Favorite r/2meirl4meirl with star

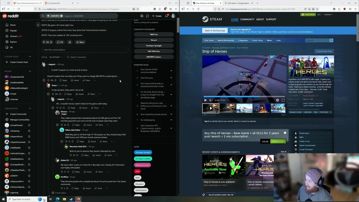tap(29, 125)
